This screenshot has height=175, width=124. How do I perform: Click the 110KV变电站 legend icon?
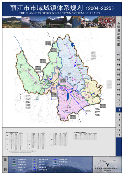14,159
